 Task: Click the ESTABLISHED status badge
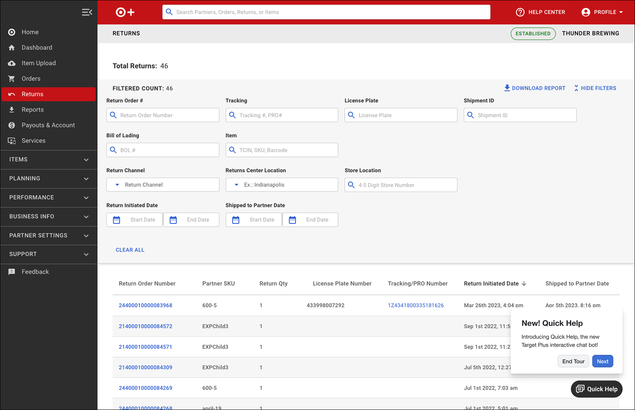coord(533,34)
